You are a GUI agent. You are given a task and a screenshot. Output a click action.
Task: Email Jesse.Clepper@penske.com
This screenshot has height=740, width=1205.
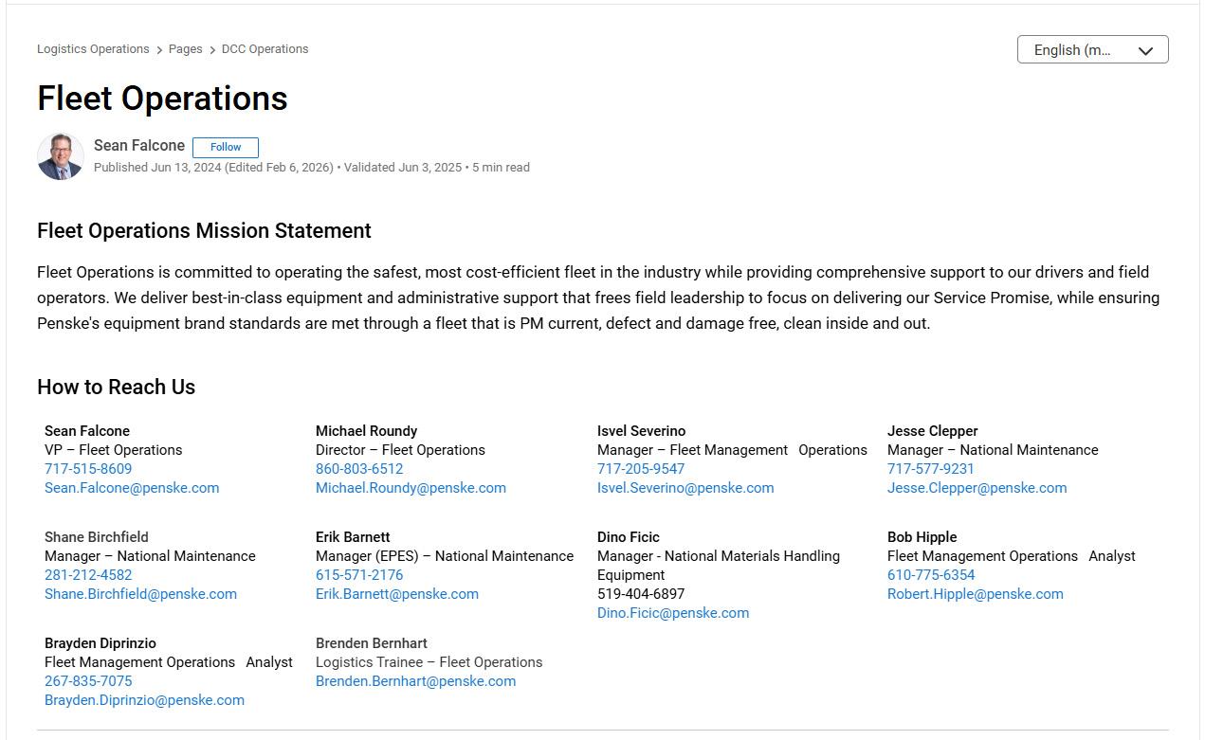click(x=977, y=488)
